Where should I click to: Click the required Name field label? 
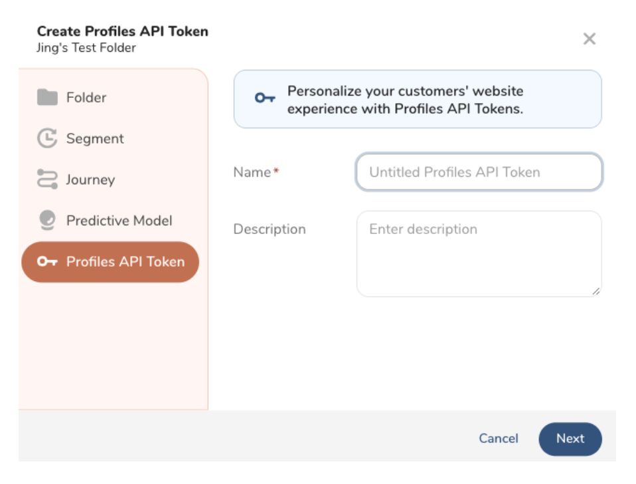pos(253,172)
